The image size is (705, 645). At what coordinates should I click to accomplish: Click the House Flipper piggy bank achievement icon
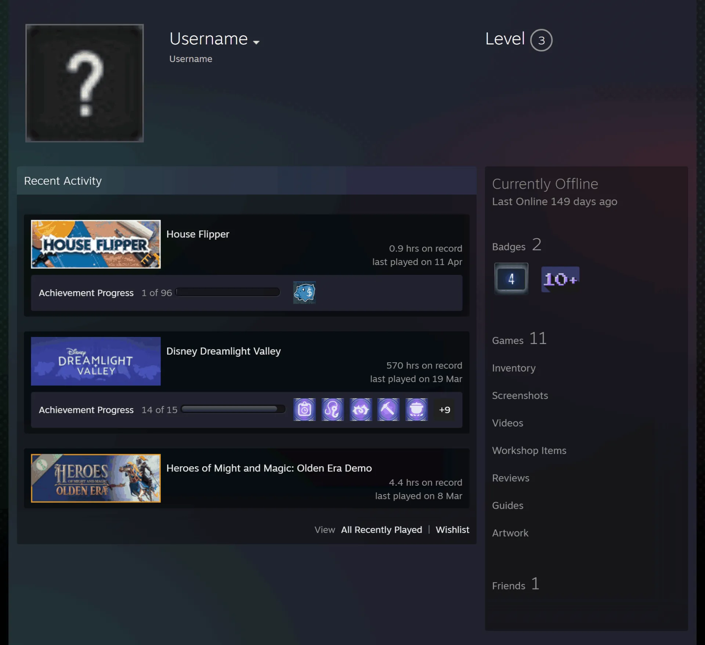coord(304,293)
